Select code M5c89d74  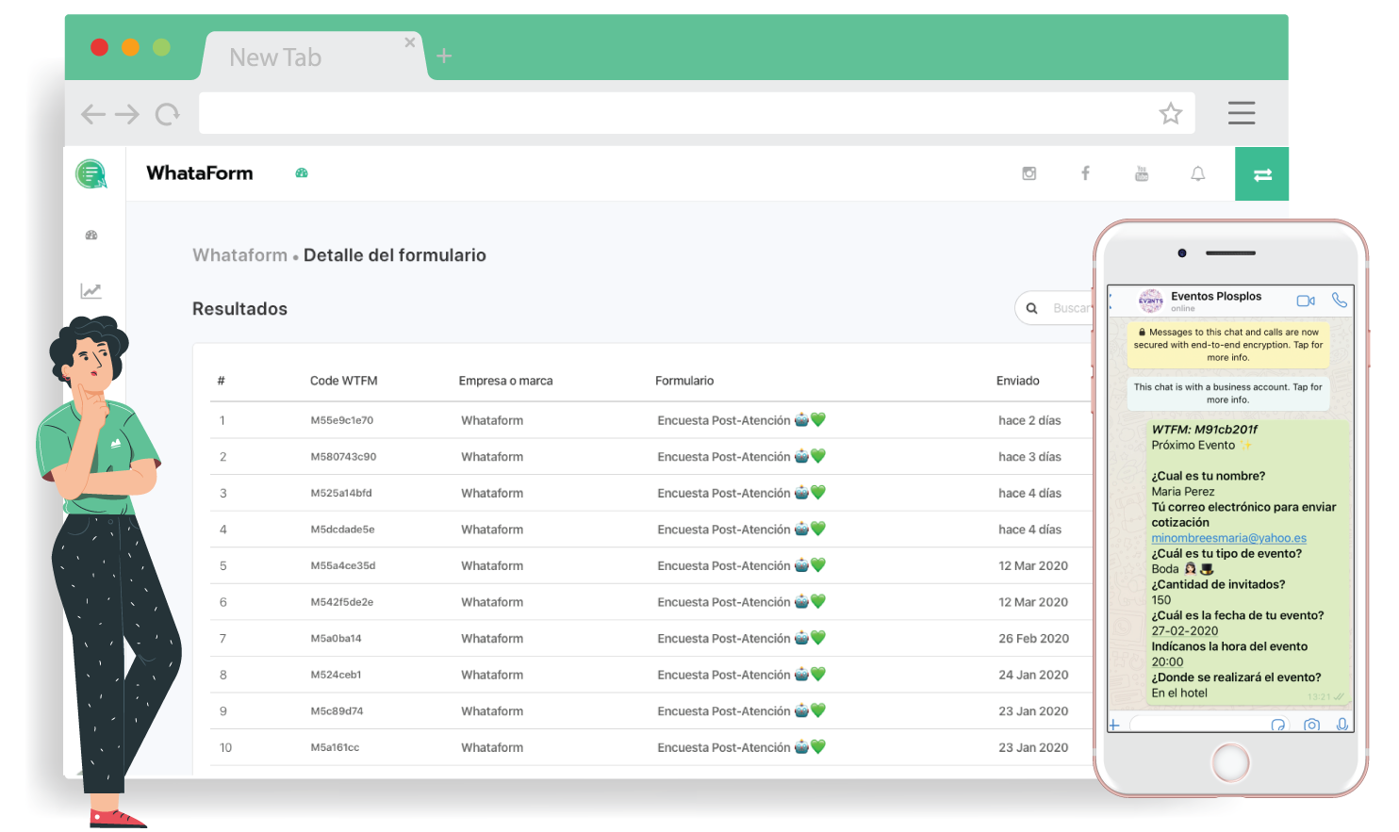[337, 711]
